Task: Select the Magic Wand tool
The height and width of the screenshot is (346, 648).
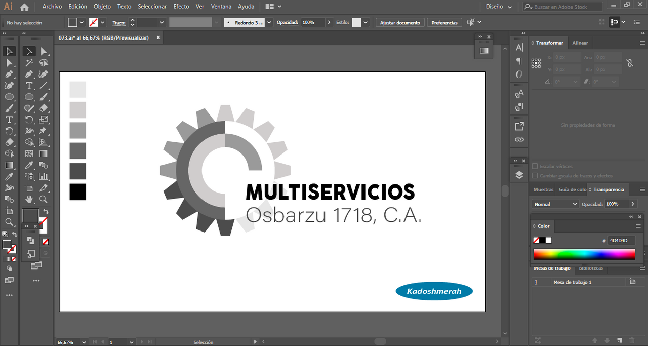Action: tap(29, 63)
